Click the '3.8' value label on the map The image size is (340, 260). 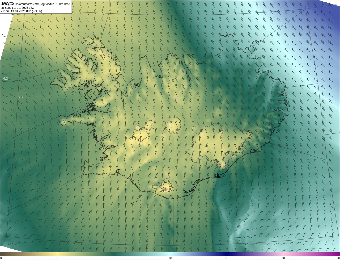coord(21,97)
